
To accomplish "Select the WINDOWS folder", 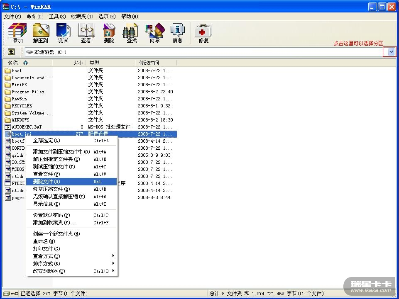I will (17, 120).
